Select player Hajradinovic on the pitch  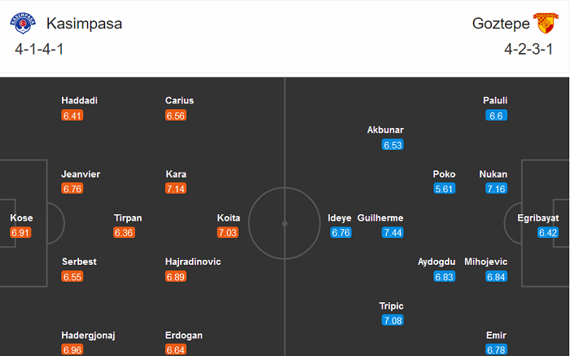pyautogui.click(x=193, y=262)
